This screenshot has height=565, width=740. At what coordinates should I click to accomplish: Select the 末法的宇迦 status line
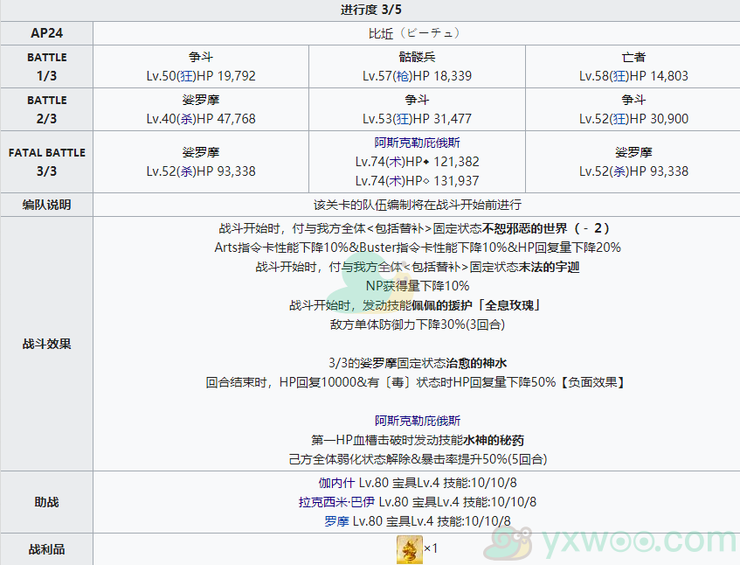[418, 267]
